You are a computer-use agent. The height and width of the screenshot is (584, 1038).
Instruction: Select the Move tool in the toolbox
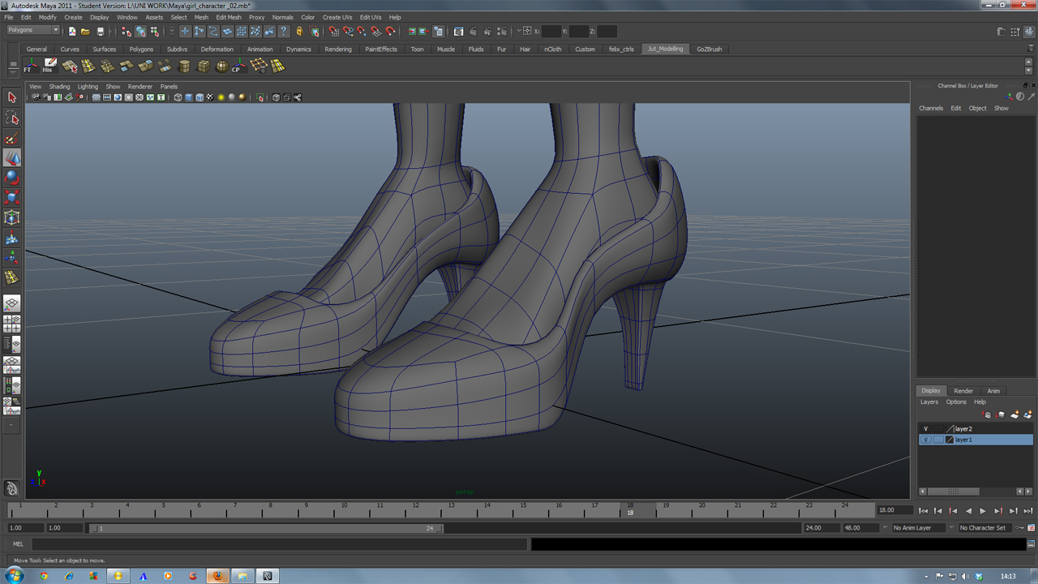tap(12, 157)
